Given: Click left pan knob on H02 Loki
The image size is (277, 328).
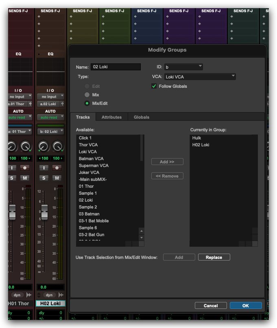Looking at the screenshot, I should click(44, 147).
